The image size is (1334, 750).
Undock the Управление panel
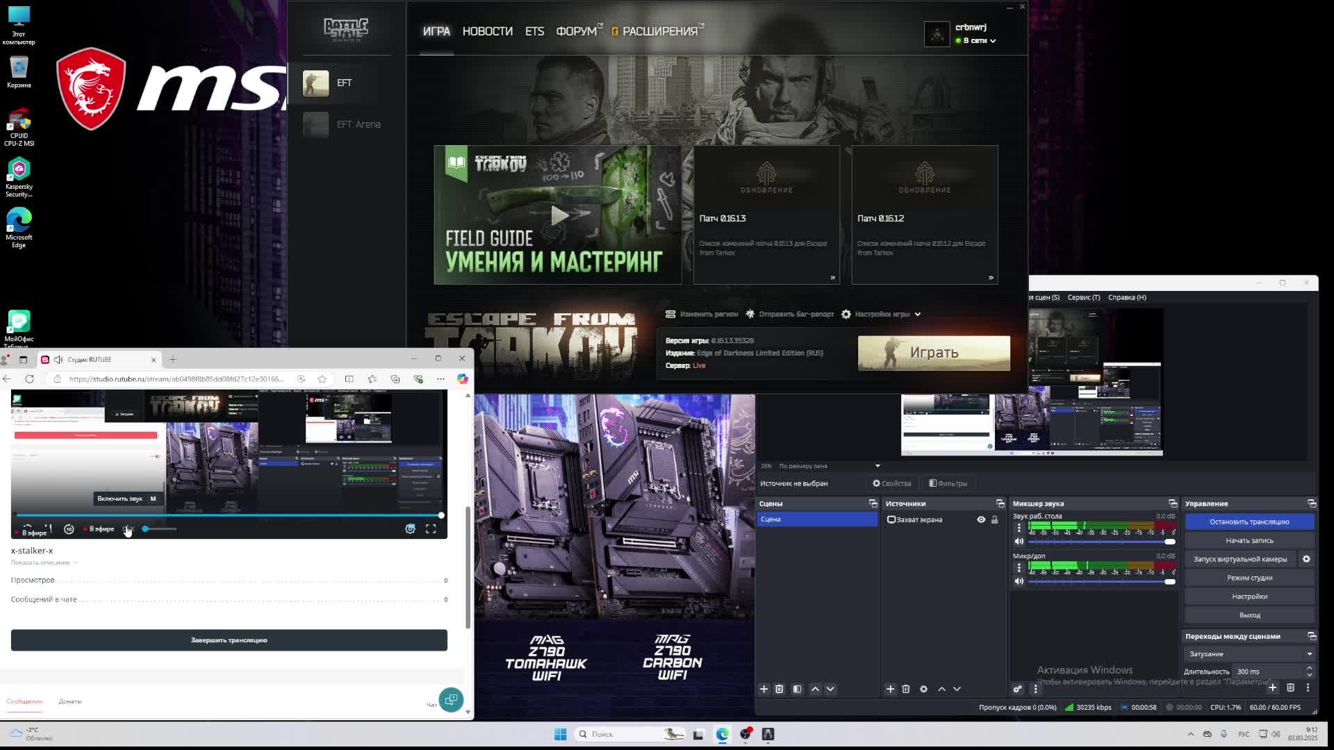click(x=1312, y=503)
